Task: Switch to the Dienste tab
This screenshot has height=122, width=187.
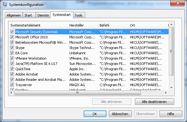Action: (x=43, y=15)
